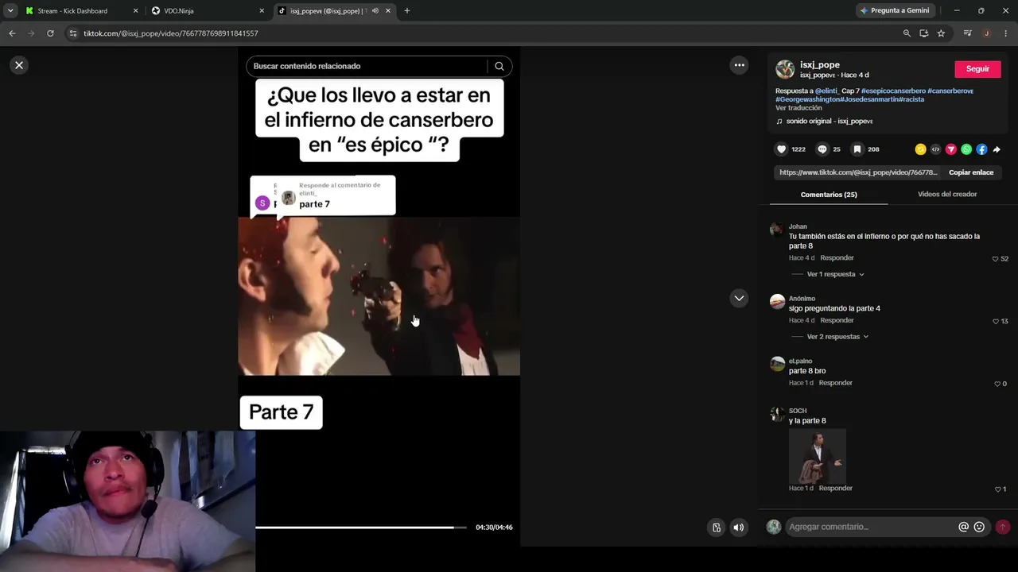Click the 'Agregar comentario...' input field

coord(871,527)
